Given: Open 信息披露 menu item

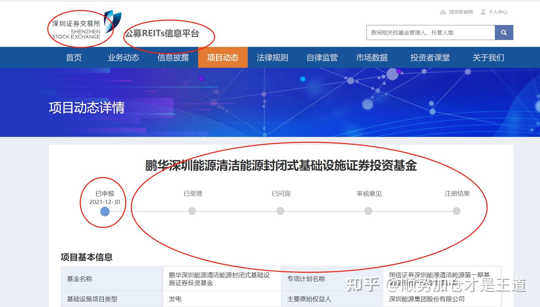Looking at the screenshot, I should coord(173,57).
